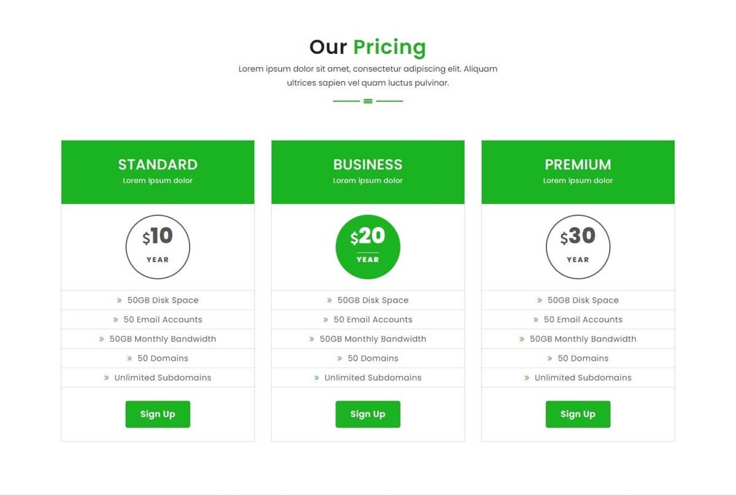
Task: Click the chevron icon beside Standard's Unlimited Subdomains
Action: (107, 378)
